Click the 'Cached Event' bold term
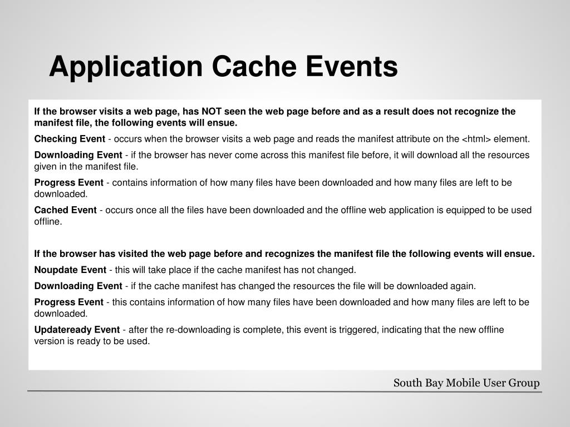Viewport: 570px width, 427px height. (66, 210)
